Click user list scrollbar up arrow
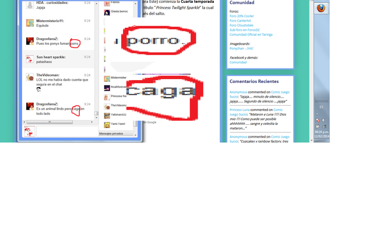 click(135, 3)
